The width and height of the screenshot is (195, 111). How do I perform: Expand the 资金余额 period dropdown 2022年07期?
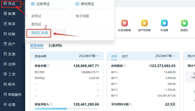tap(89, 56)
